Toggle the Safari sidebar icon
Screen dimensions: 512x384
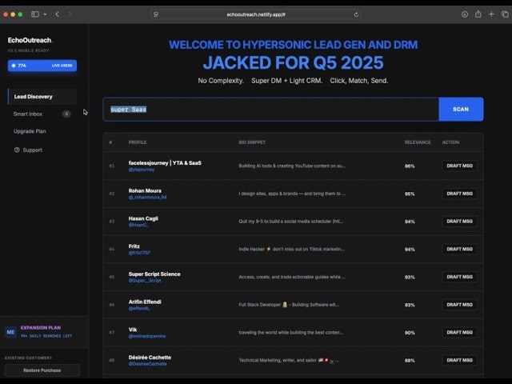[35, 14]
